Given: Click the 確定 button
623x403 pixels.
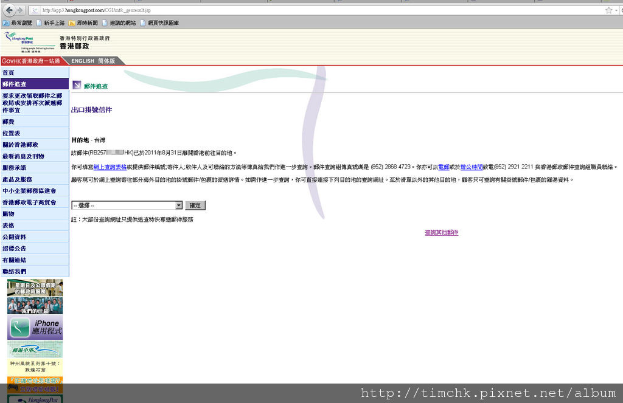Looking at the screenshot, I should pos(195,205).
